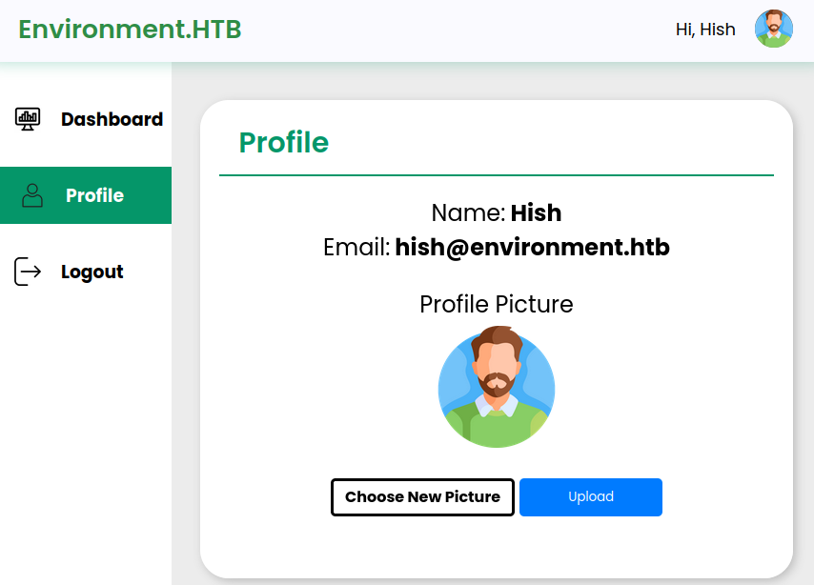This screenshot has height=585, width=814.
Task: Click the 'Name:' label text
Action: click(x=468, y=212)
